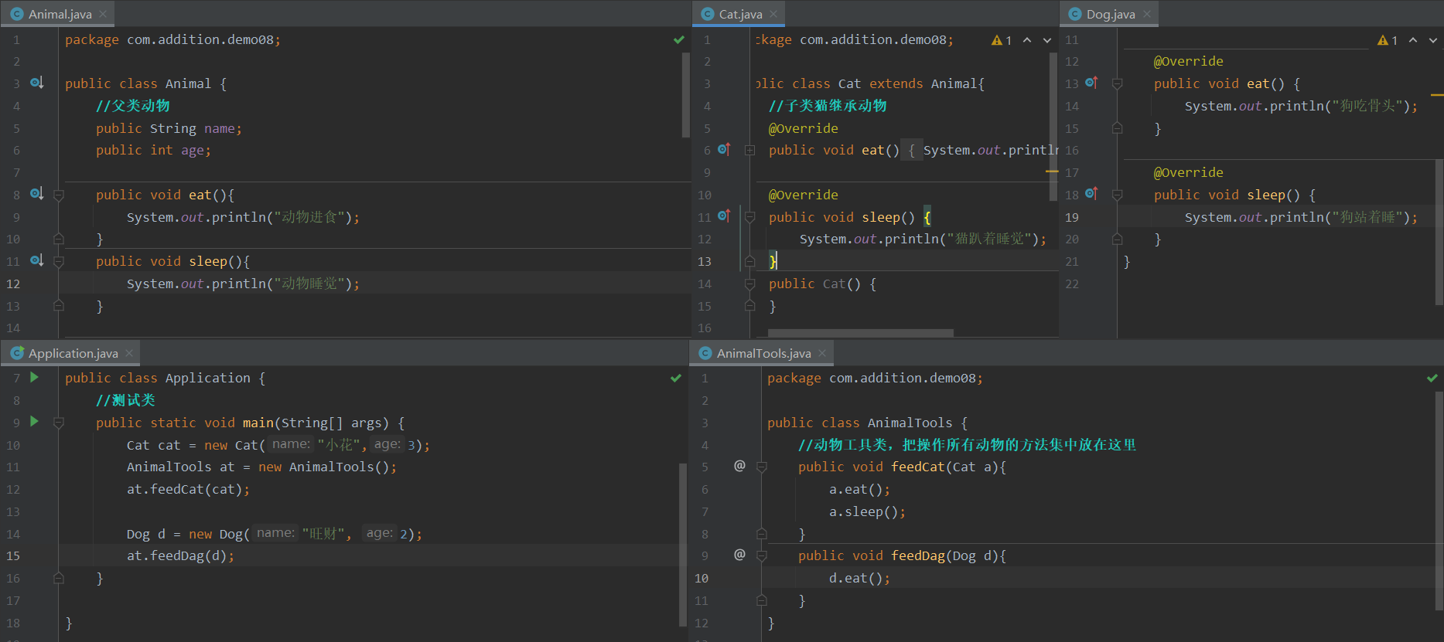The image size is (1444, 642).
Task: Click the subclass gutter icon beside class Animal
Action: click(x=36, y=83)
